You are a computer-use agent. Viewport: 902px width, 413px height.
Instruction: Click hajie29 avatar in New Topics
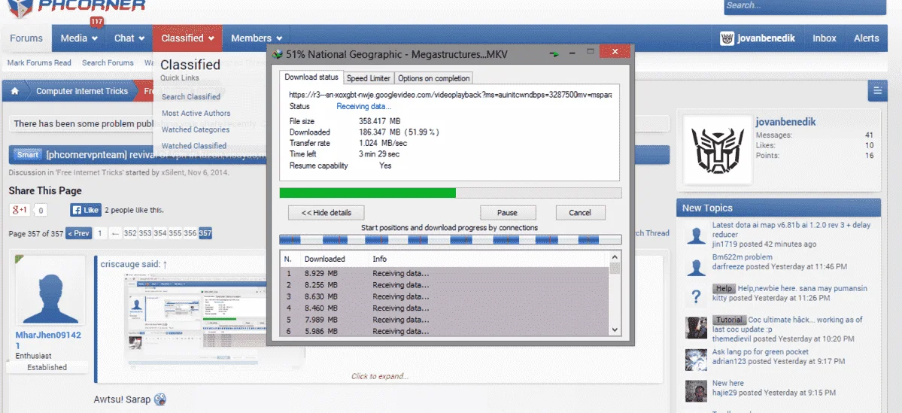tap(696, 390)
